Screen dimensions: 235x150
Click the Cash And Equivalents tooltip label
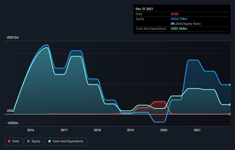point(151,29)
